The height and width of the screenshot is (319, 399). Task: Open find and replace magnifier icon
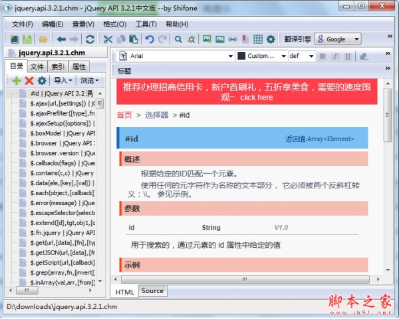click(x=191, y=39)
